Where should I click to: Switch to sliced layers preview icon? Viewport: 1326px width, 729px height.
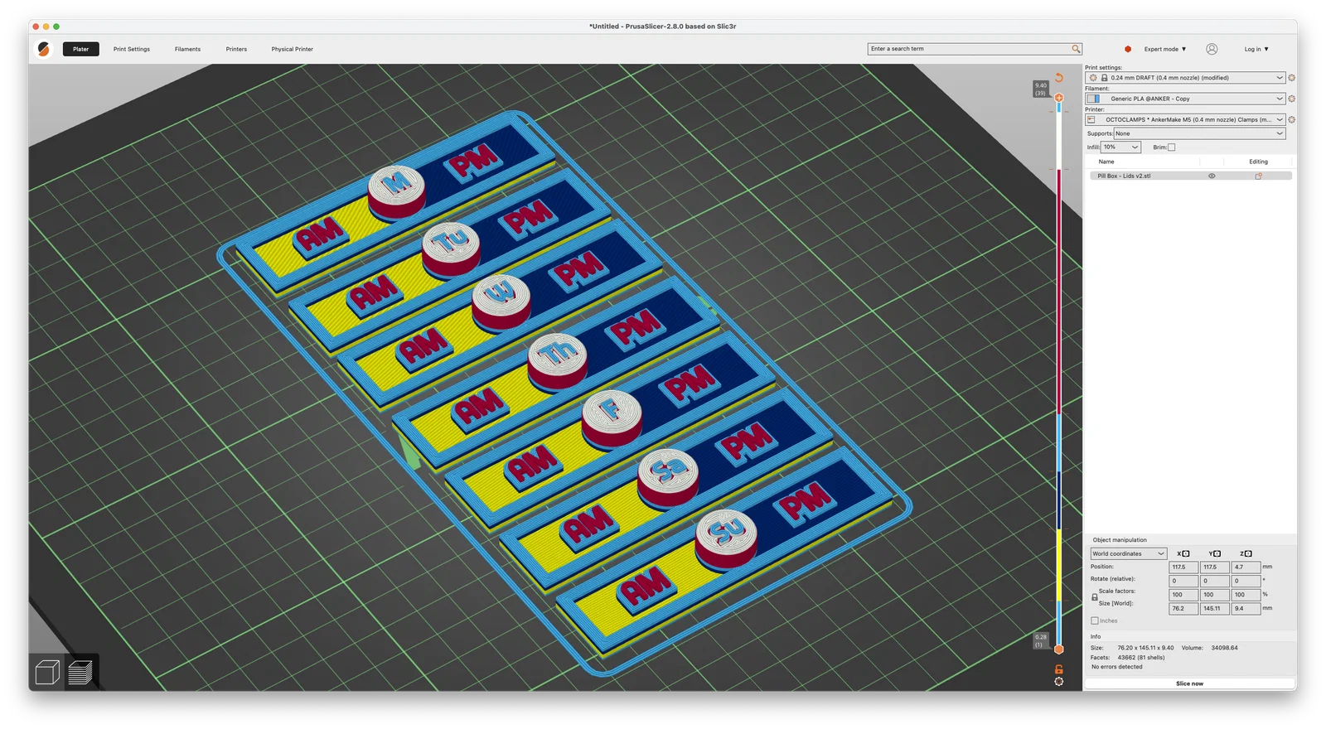point(80,672)
